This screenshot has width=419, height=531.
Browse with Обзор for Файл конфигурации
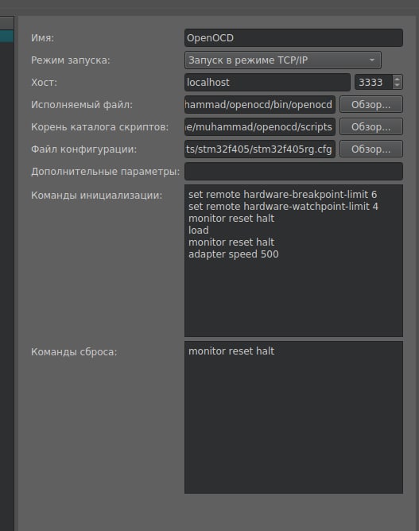pyautogui.click(x=371, y=149)
